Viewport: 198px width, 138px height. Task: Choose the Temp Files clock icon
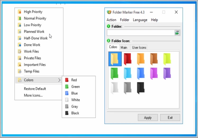coord(20,71)
